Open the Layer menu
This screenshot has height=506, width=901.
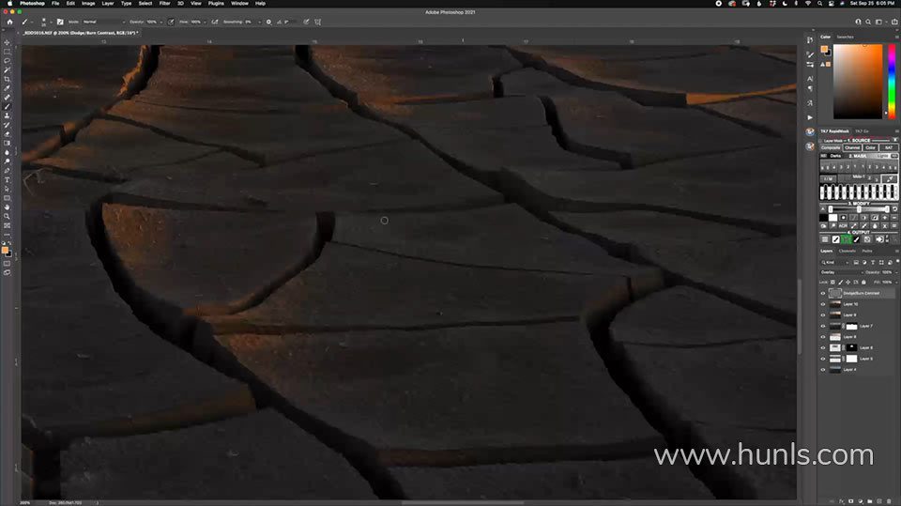(x=107, y=4)
